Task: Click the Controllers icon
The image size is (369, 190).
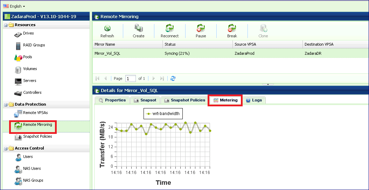Action: tap(18, 93)
